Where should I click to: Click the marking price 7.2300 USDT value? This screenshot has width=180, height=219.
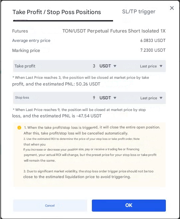point(153,50)
